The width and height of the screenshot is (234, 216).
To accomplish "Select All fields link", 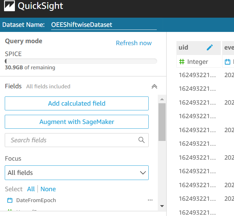I will [x=31, y=189].
